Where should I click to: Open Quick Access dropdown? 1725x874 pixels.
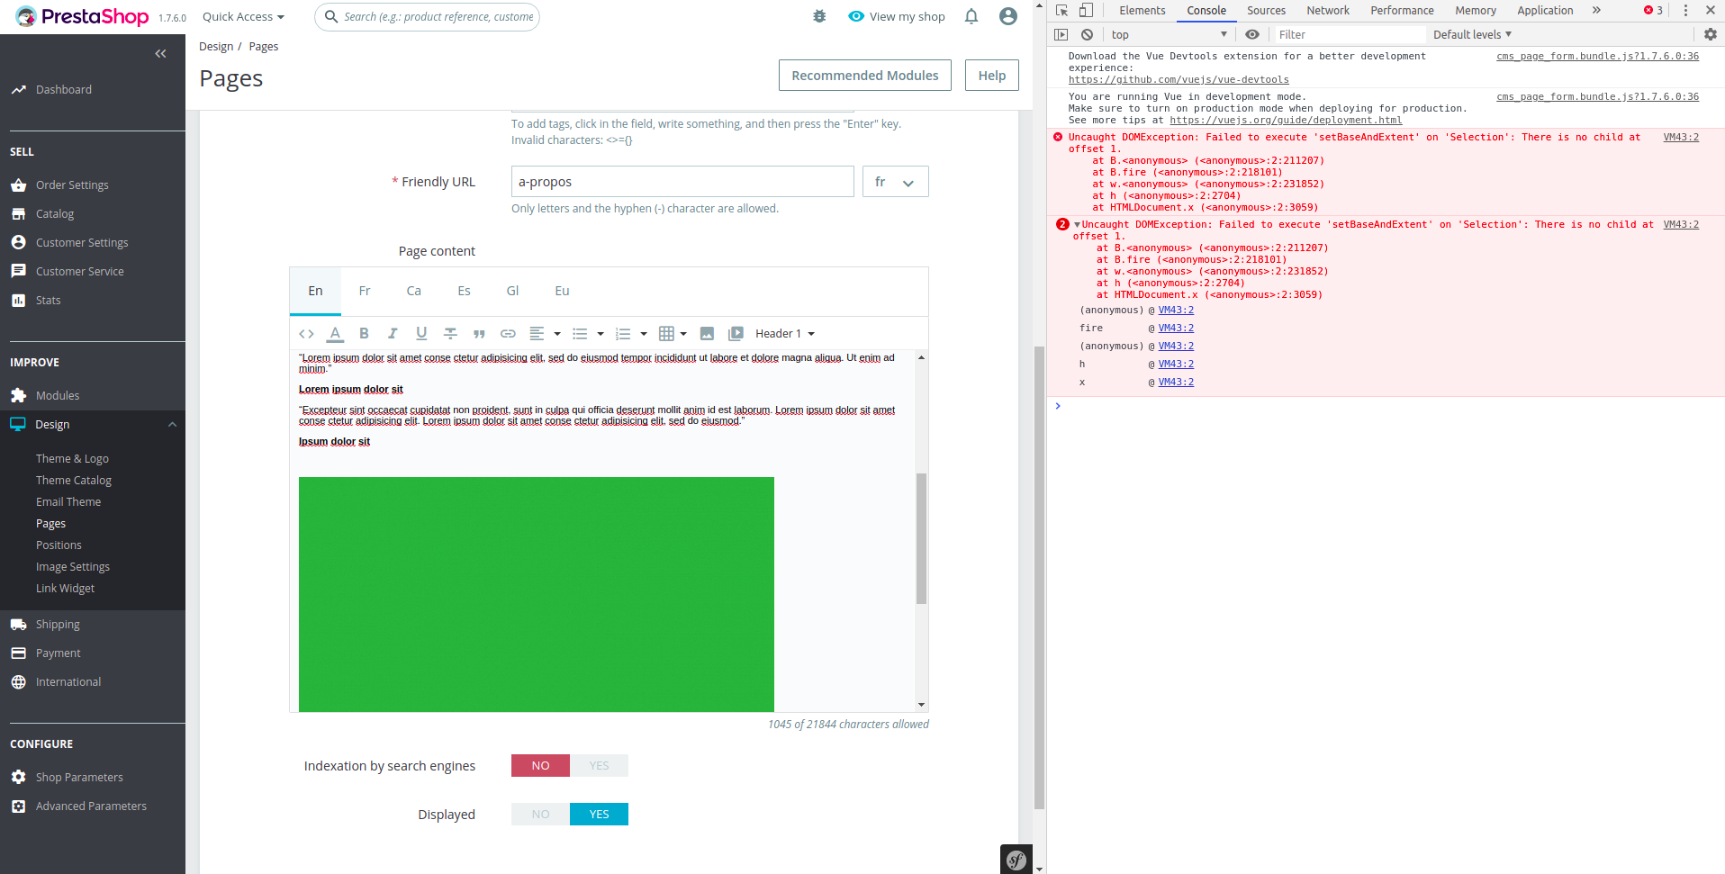243,16
